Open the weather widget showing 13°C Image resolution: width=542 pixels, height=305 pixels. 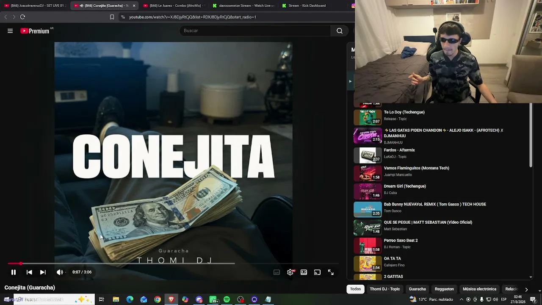pyautogui.click(x=431, y=299)
